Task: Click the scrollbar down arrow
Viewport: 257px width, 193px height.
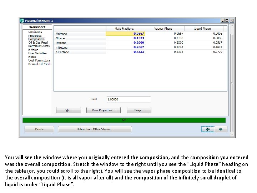Action: tap(232, 134)
